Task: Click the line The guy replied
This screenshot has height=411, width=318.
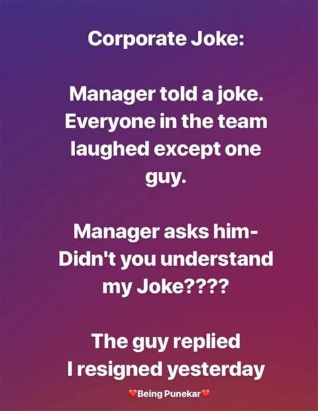Action: point(166,342)
